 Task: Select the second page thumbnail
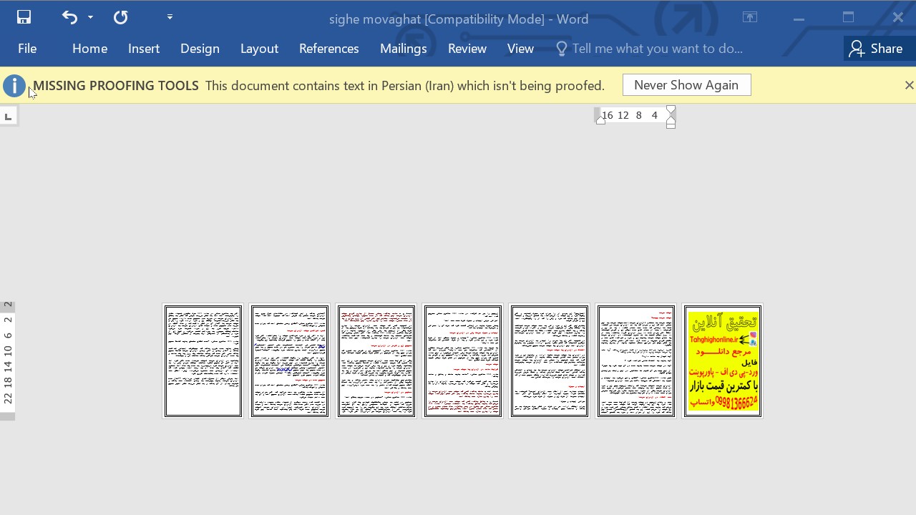click(290, 361)
